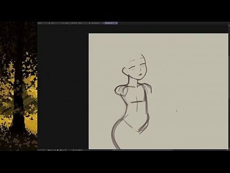Image resolution: width=230 pixels, height=173 pixels.
Task: Switch to the second document tab
Action: 56,23
